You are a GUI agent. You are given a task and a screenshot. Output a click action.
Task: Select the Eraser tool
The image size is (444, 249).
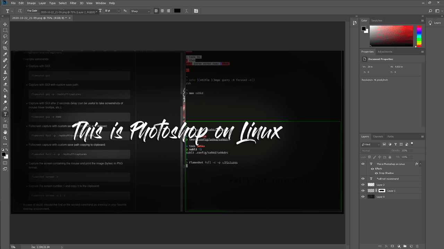[5, 84]
